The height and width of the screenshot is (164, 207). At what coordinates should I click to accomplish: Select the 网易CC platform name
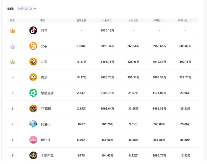46,124
